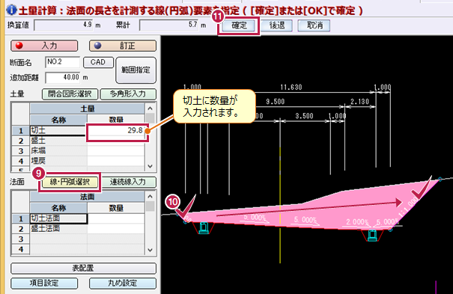The width and height of the screenshot is (453, 294).
Task: Click scroll-down arrow of 土量 table
Action: (x=150, y=166)
